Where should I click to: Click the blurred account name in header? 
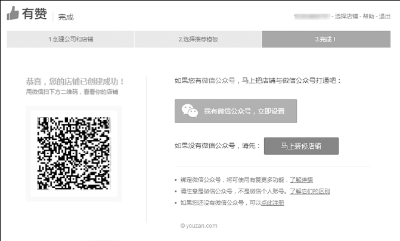click(312, 16)
